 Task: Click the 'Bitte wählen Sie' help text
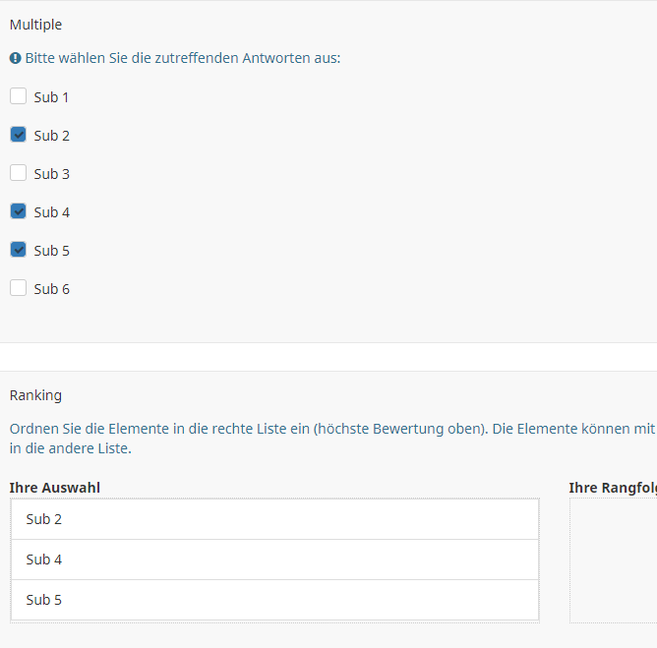tap(182, 59)
